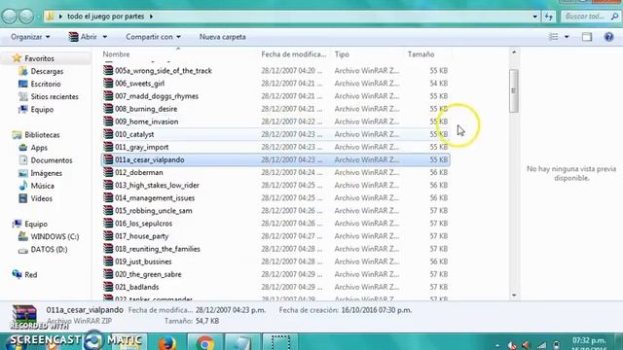Open the Documentos library
This screenshot has height=350, width=623.
coord(52,160)
